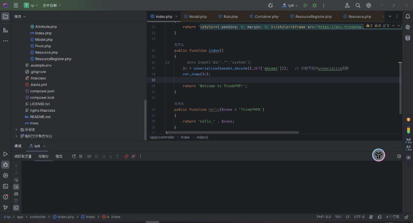
Task: Open the Services tool window icon
Action: coord(5,175)
